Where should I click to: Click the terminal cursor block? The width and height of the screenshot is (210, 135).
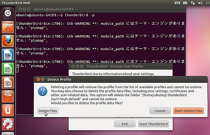click(17, 70)
